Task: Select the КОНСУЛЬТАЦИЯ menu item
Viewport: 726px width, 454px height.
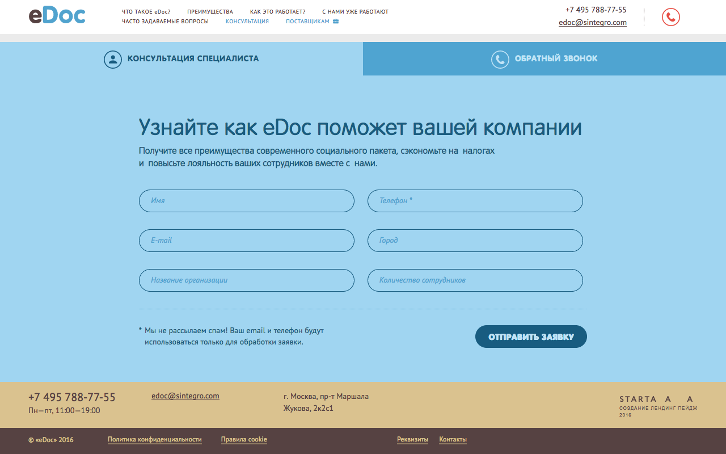Action: 247,21
